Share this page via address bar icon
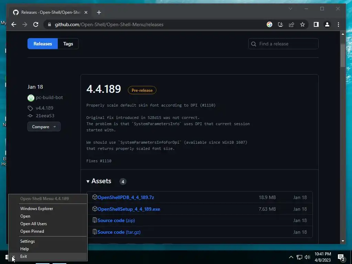 [291, 24]
